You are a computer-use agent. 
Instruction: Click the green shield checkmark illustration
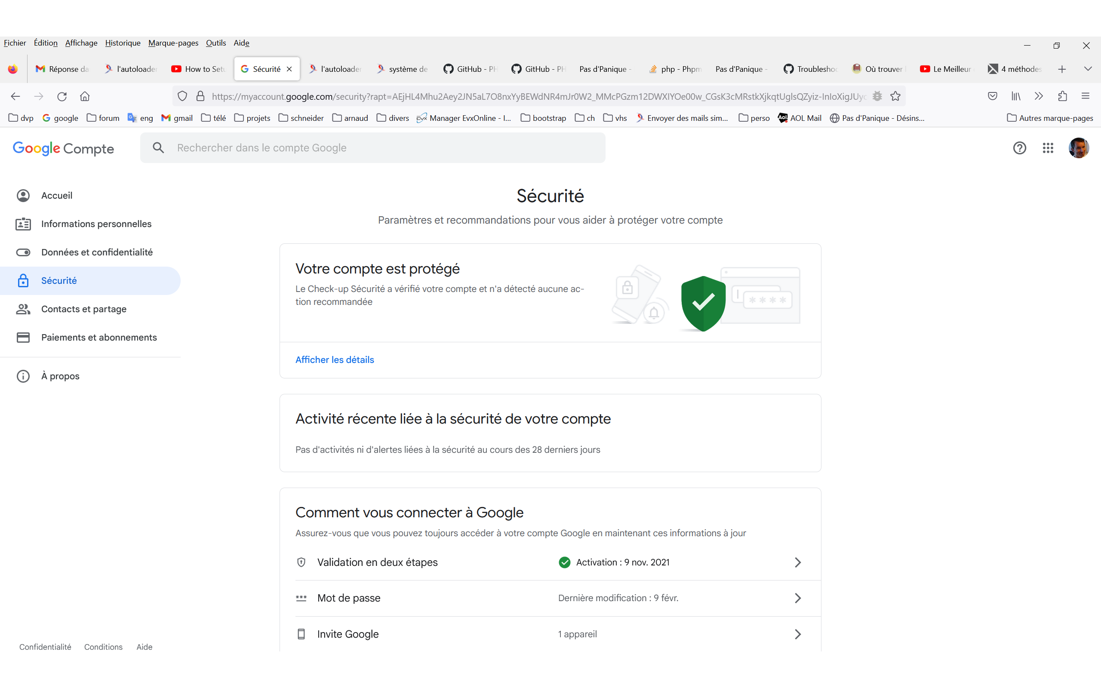pyautogui.click(x=703, y=303)
